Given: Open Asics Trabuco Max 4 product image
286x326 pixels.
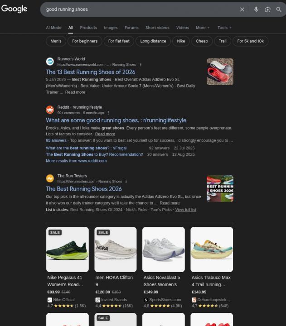Looking at the screenshot, I should click(x=212, y=249).
